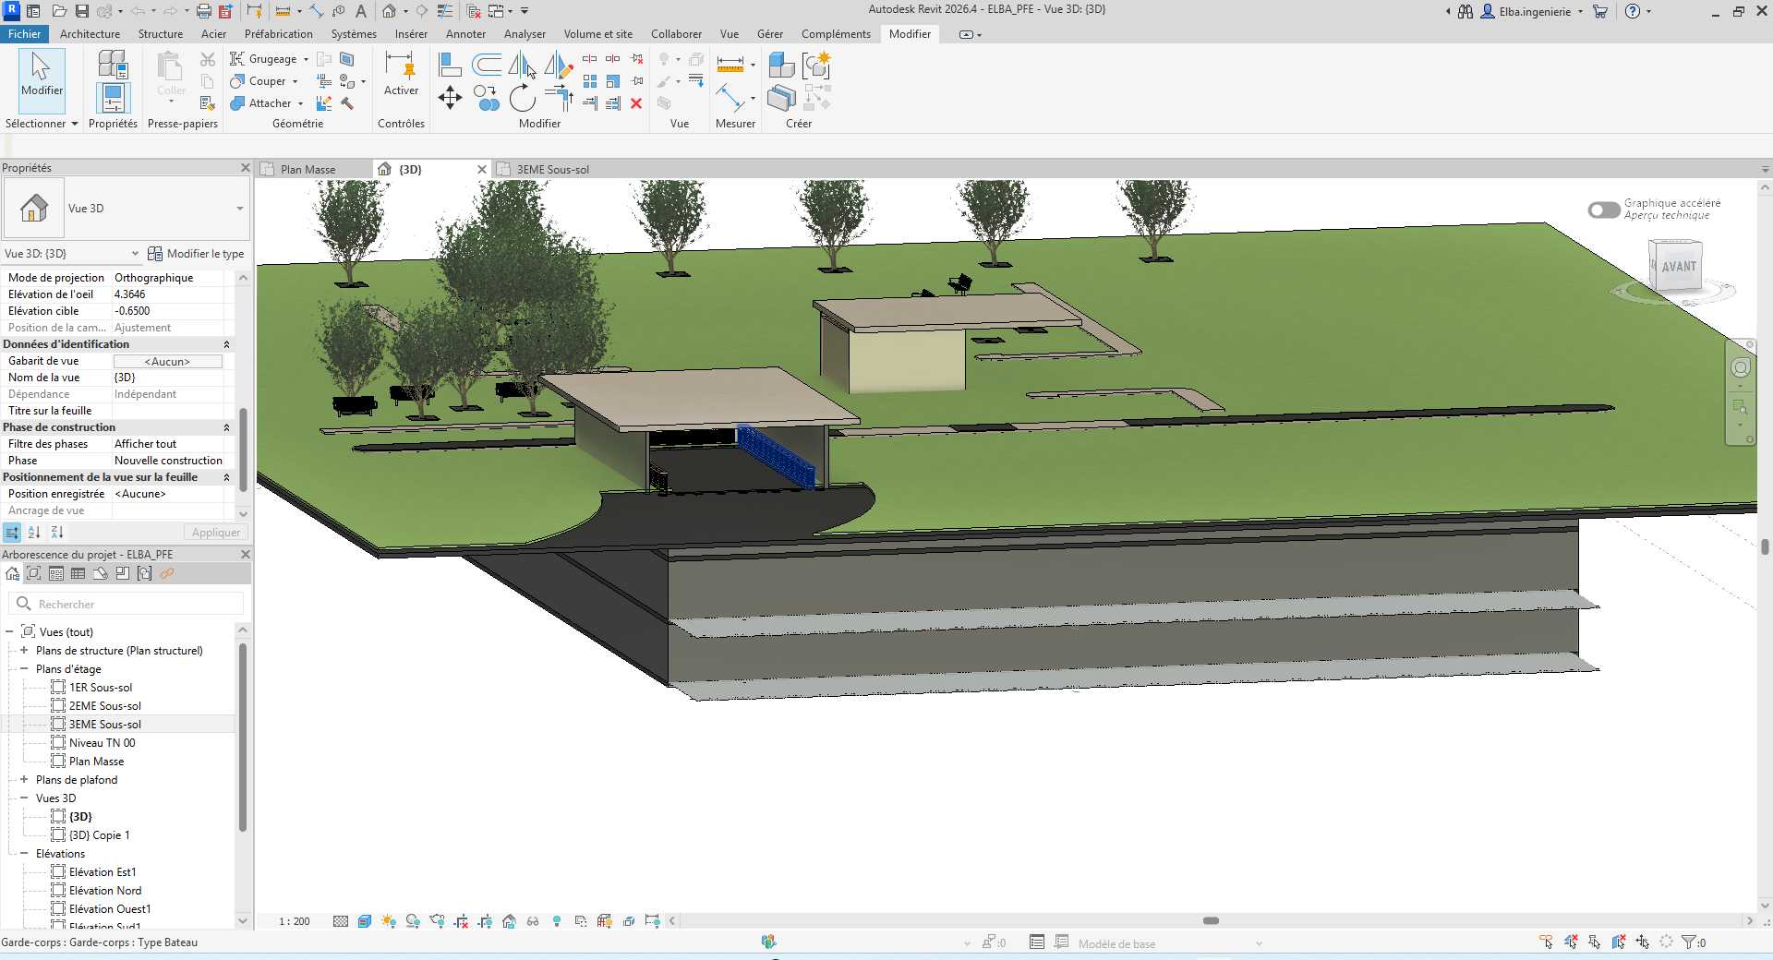Open Properties palette icon in ribbon
Image resolution: width=1773 pixels, height=960 pixels.
(x=113, y=98)
